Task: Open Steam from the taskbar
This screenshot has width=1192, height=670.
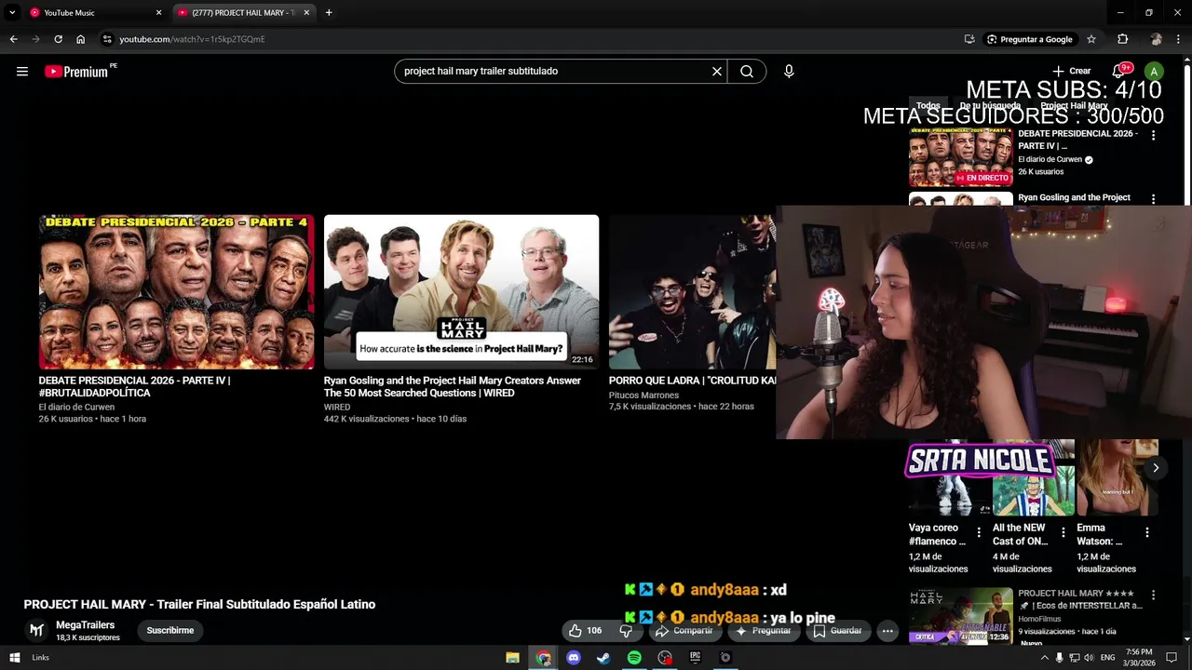Action: (x=603, y=658)
